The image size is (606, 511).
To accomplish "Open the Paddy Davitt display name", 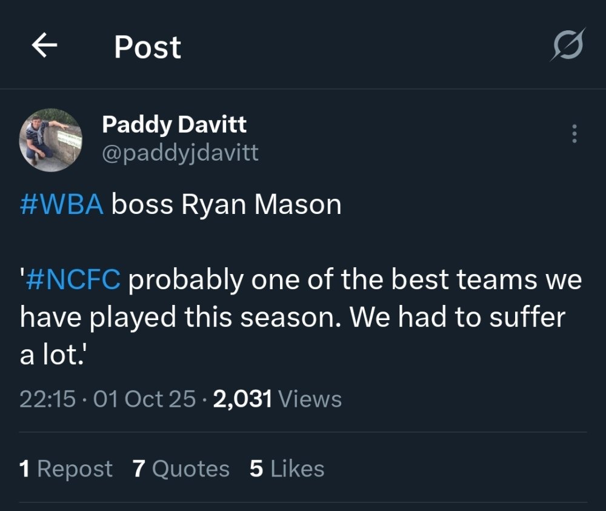I will tap(174, 125).
